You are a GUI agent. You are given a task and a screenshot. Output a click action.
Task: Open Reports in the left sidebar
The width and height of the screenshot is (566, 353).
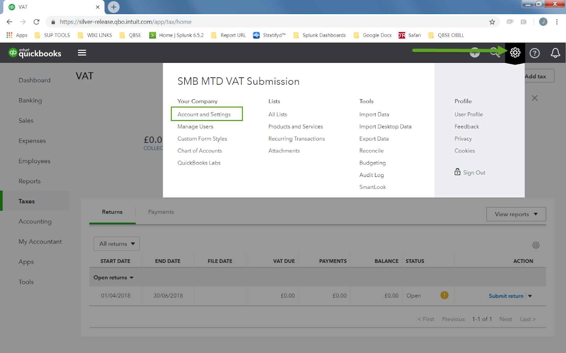click(30, 181)
